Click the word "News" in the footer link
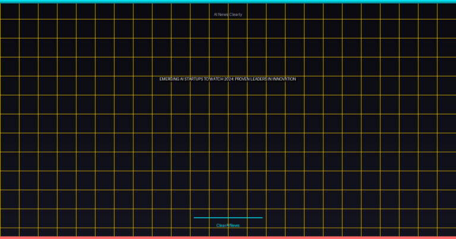The height and width of the screenshot is (239, 456). tap(235, 225)
